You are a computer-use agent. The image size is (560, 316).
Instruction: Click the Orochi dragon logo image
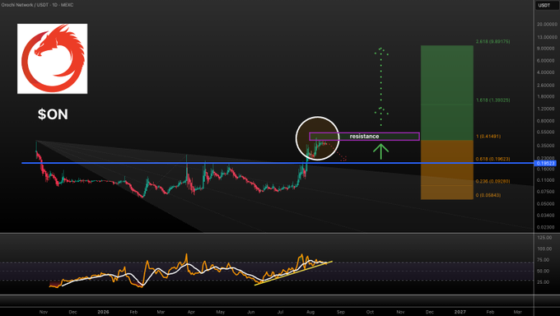point(52,58)
